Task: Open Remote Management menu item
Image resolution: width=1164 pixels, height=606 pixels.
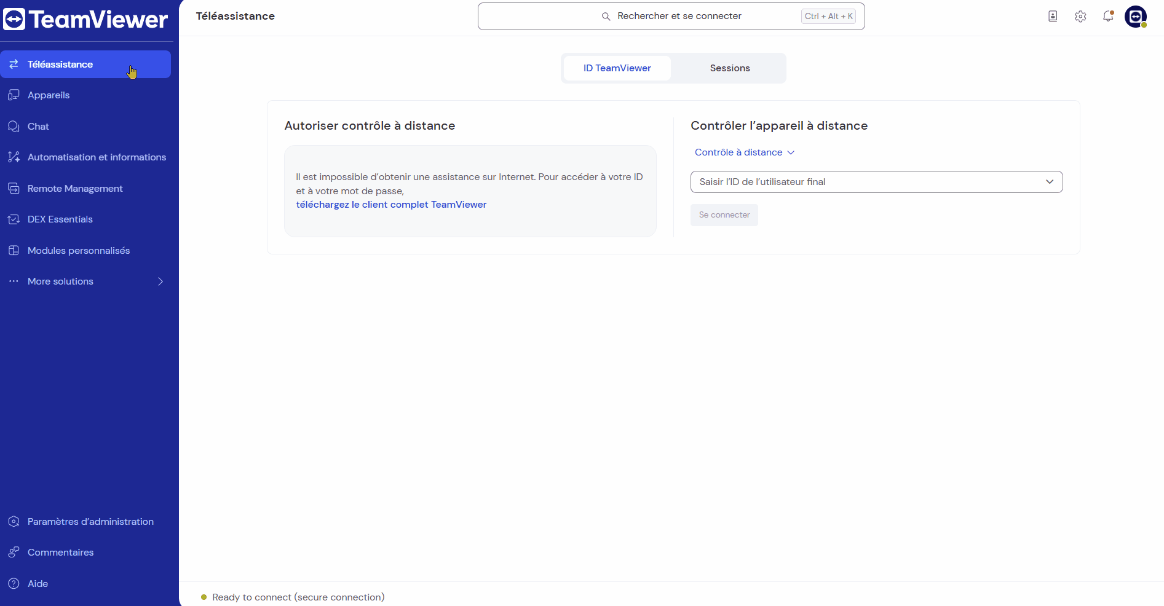Action: click(x=85, y=188)
